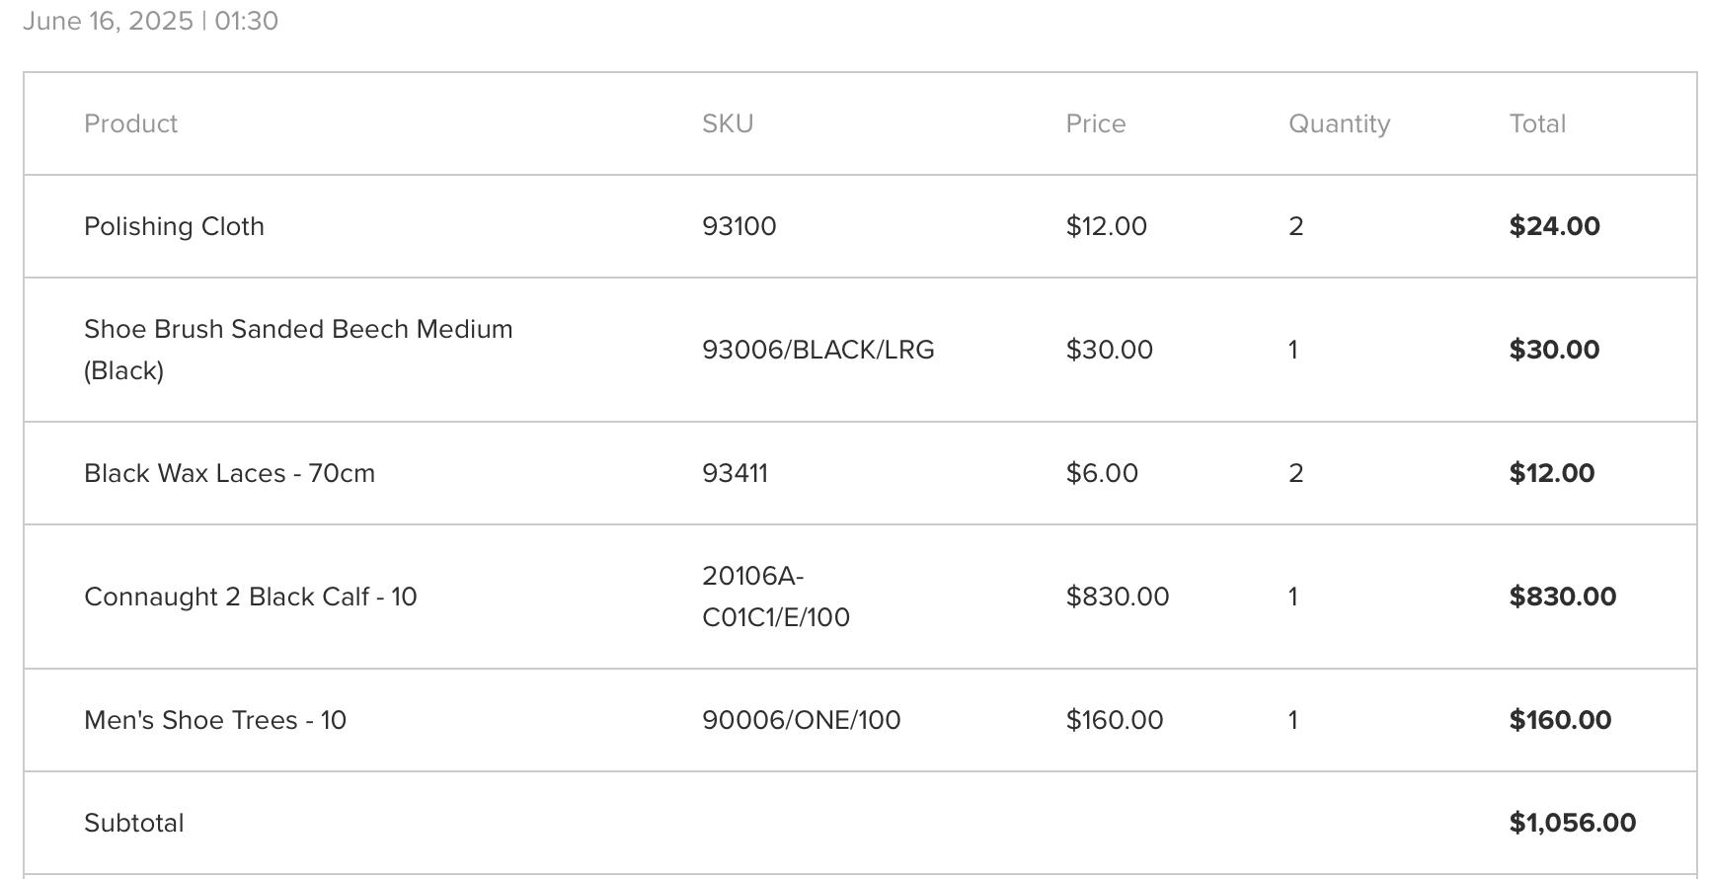The height and width of the screenshot is (879, 1710).
Task: Click the $24.00 Polishing Cloth total
Action: [1554, 226]
